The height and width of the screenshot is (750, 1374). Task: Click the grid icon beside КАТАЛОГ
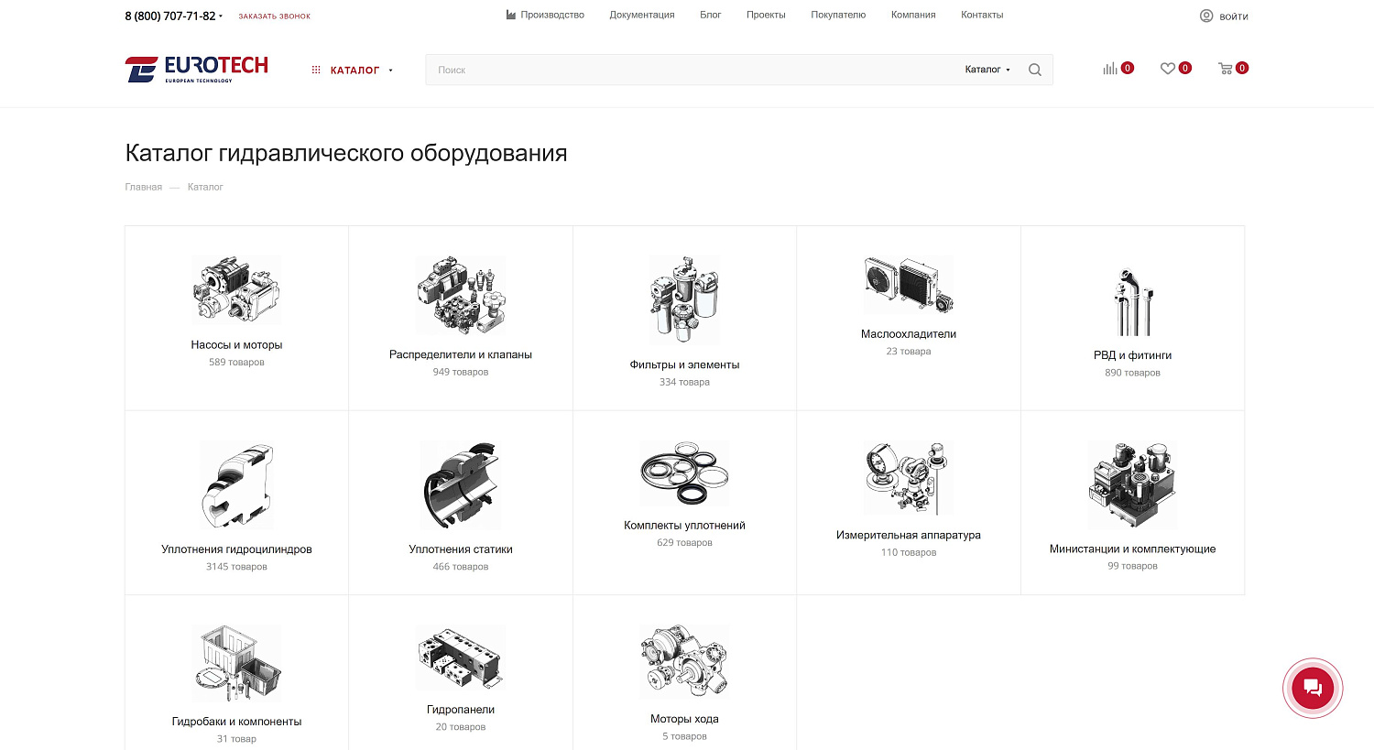[x=316, y=70]
